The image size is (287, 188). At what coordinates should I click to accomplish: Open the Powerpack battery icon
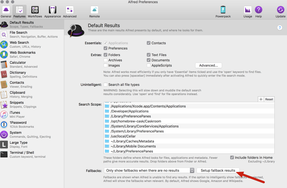pyautogui.click(x=223, y=10)
